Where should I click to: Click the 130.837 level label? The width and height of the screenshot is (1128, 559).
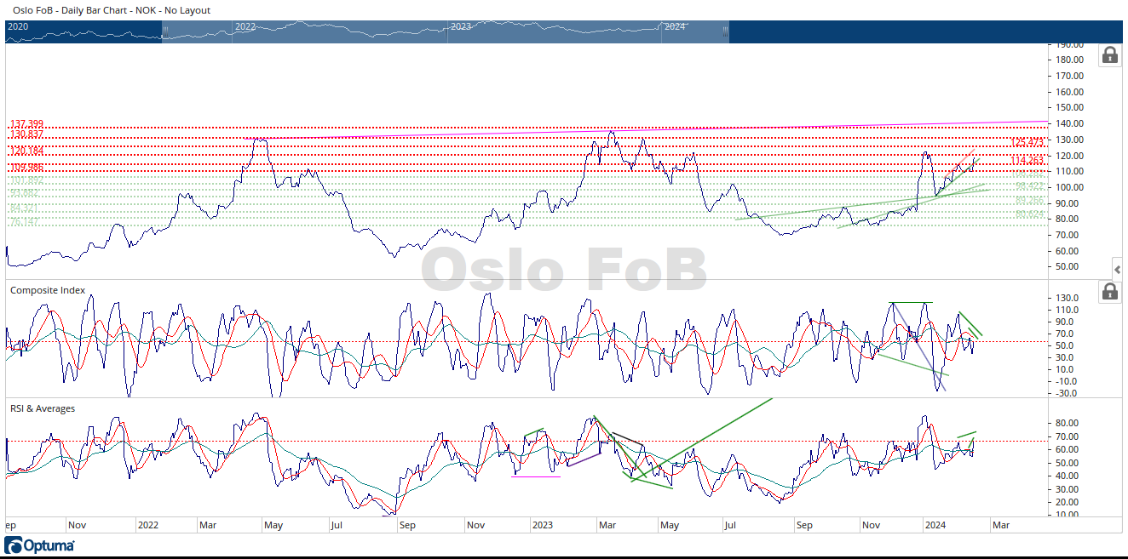tap(26, 134)
